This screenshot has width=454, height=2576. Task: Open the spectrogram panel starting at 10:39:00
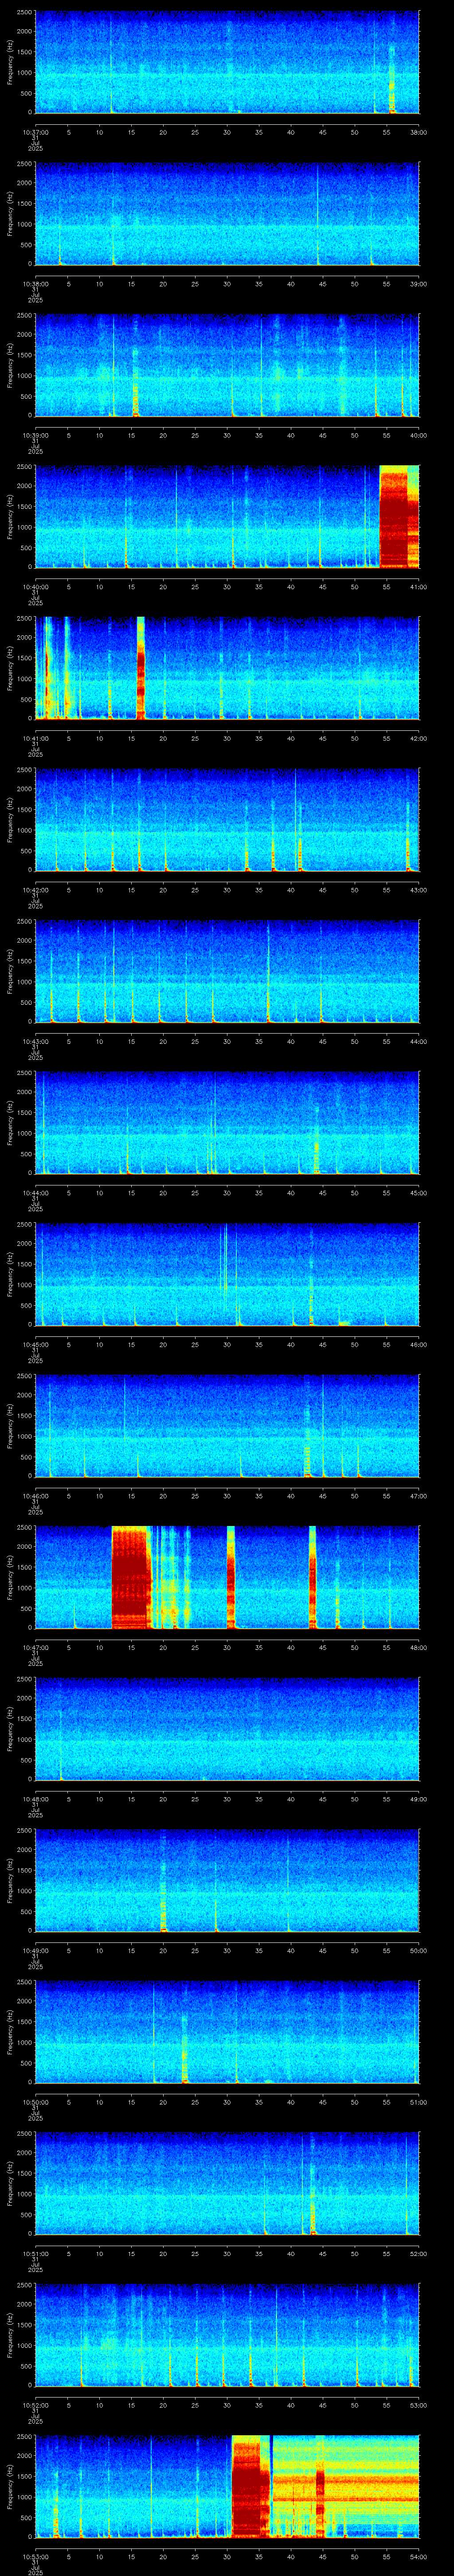tap(227, 365)
